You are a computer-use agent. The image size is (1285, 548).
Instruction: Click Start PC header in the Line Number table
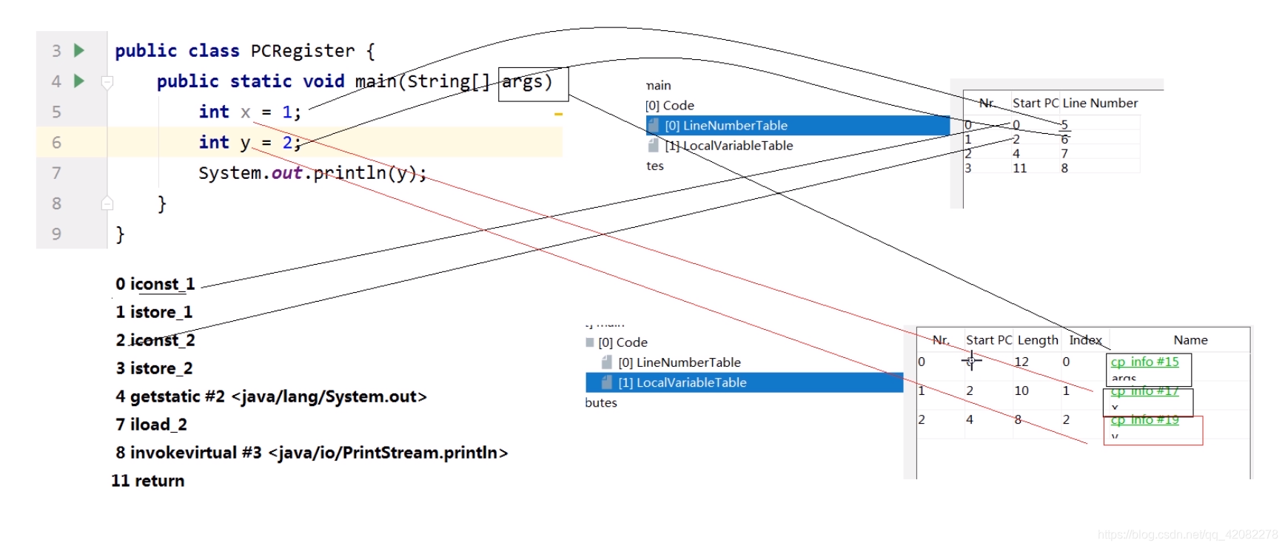(x=1036, y=103)
